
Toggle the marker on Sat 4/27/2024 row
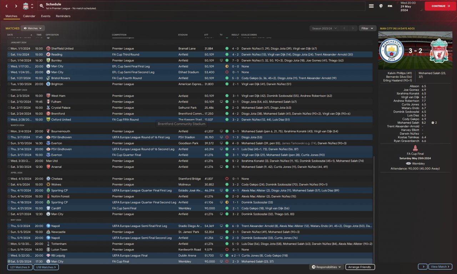(x=9, y=214)
